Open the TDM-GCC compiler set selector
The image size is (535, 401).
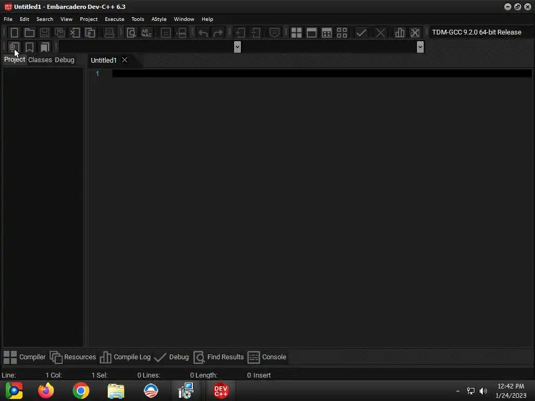coord(480,32)
